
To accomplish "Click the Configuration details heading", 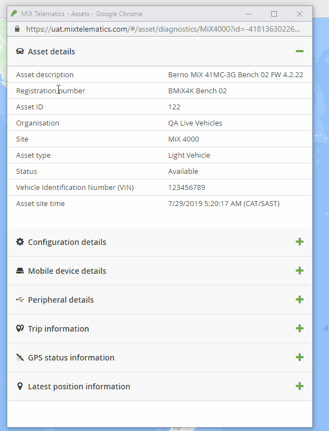I will point(67,242).
